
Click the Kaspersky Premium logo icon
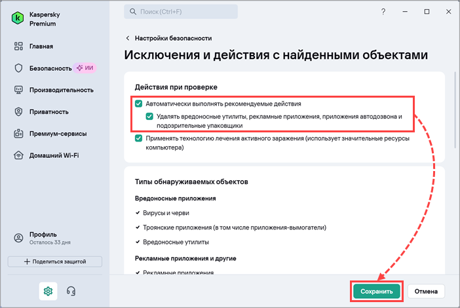(18, 18)
